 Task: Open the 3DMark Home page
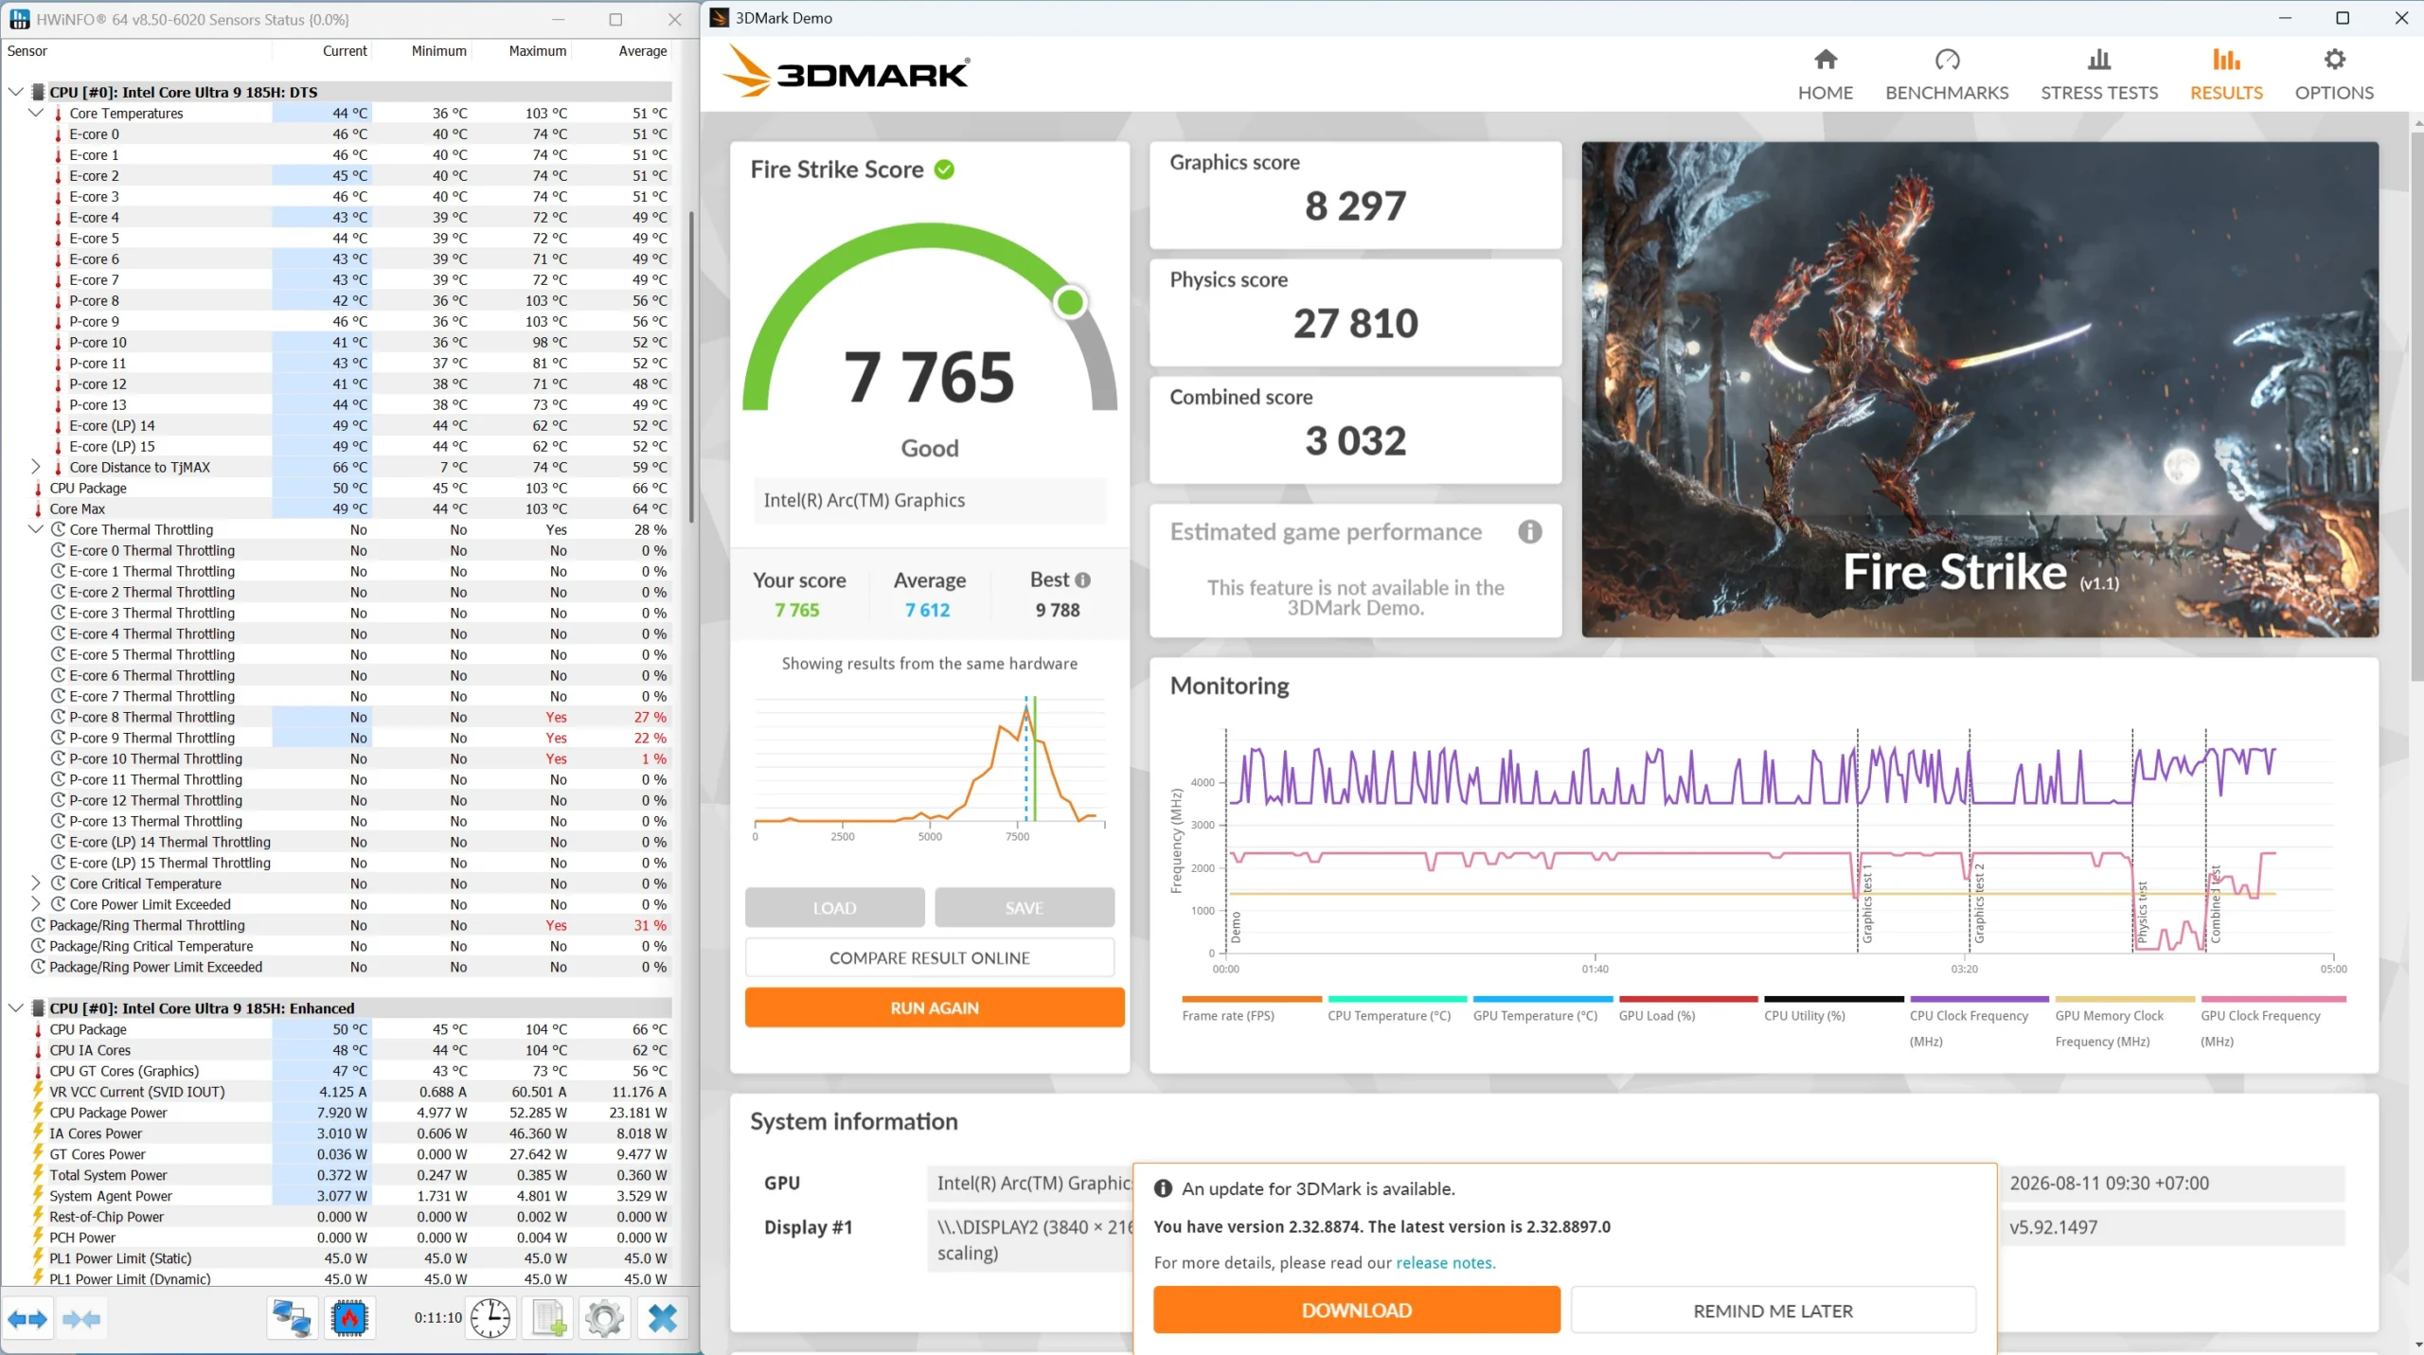[x=1825, y=75]
